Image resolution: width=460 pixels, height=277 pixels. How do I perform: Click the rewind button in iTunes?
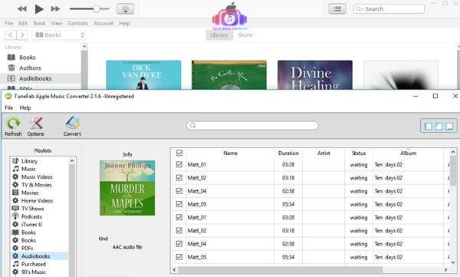tap(22, 9)
